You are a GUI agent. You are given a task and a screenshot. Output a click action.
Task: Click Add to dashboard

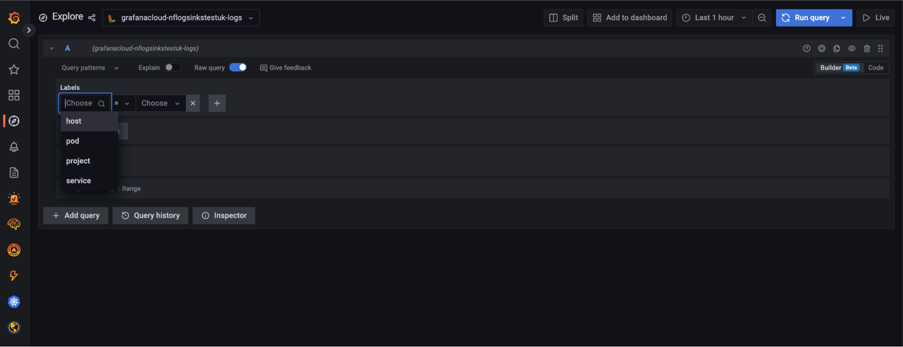(630, 18)
